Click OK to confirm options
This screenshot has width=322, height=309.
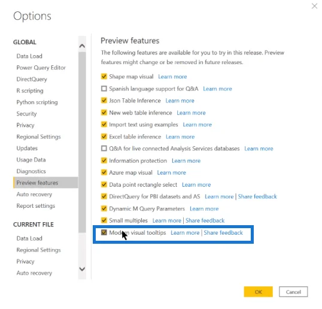pos(258,292)
